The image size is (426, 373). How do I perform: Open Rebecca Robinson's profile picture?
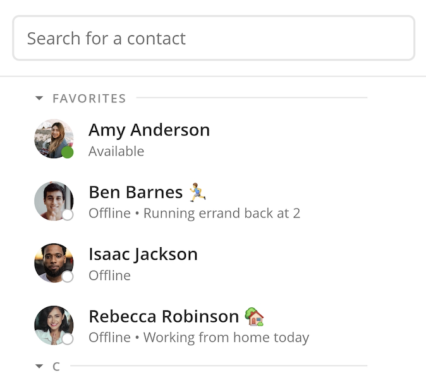pos(54,325)
